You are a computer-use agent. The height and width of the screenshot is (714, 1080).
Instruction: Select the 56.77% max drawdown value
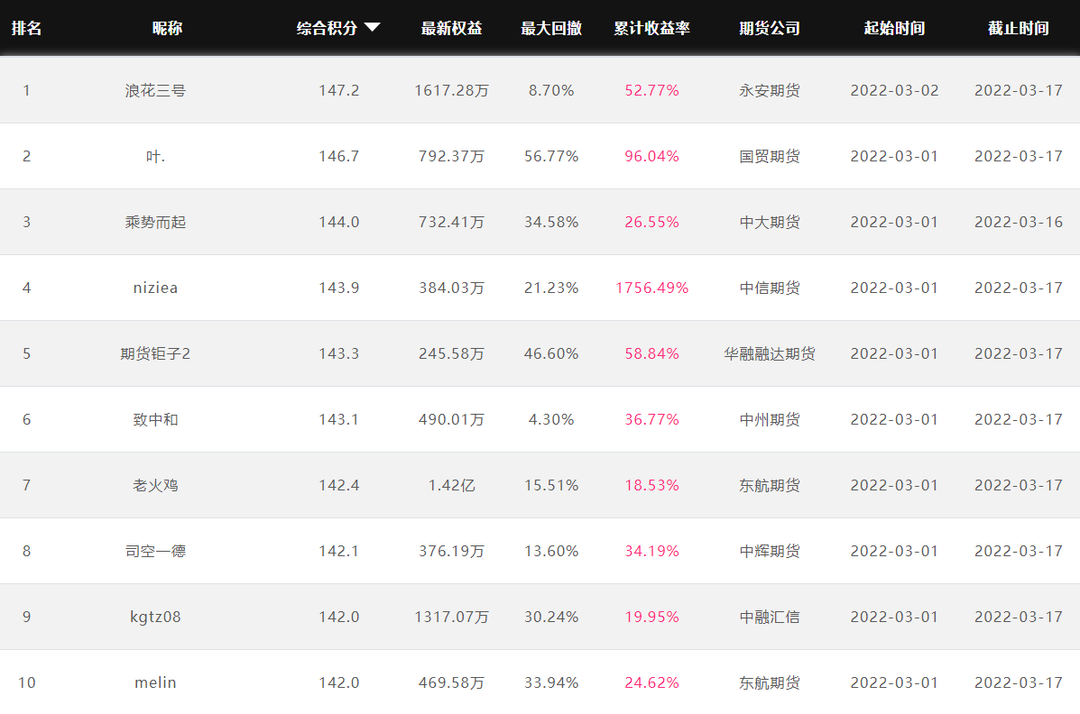pos(551,156)
